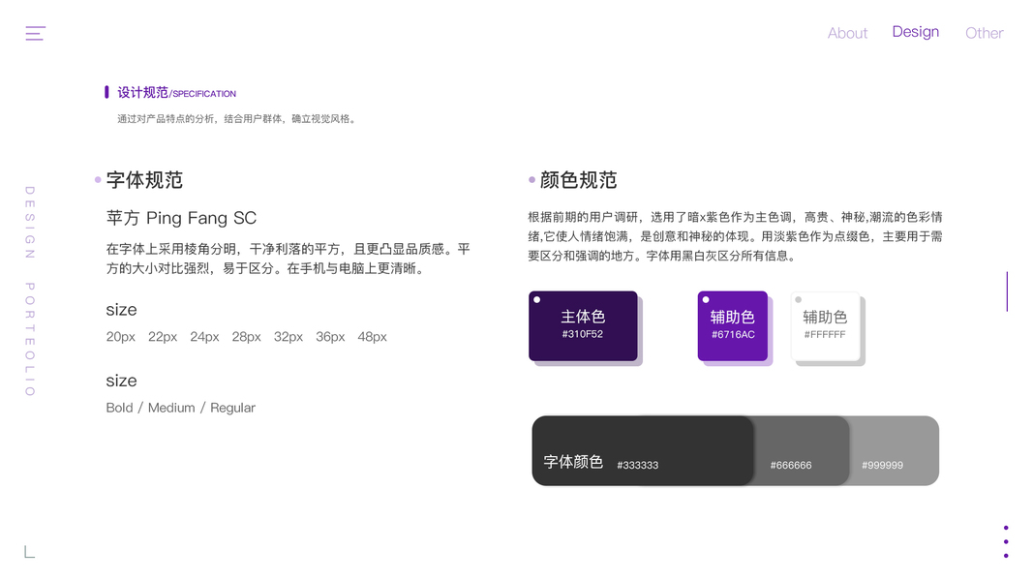This screenshot has height=581, width=1033.
Task: Click the subtitle line 通过对产品特点的分析
Action: (x=238, y=118)
